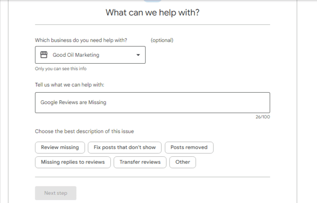Focus the 'Google Reviews are Missing' text field
This screenshot has height=203, width=317.
(152, 103)
